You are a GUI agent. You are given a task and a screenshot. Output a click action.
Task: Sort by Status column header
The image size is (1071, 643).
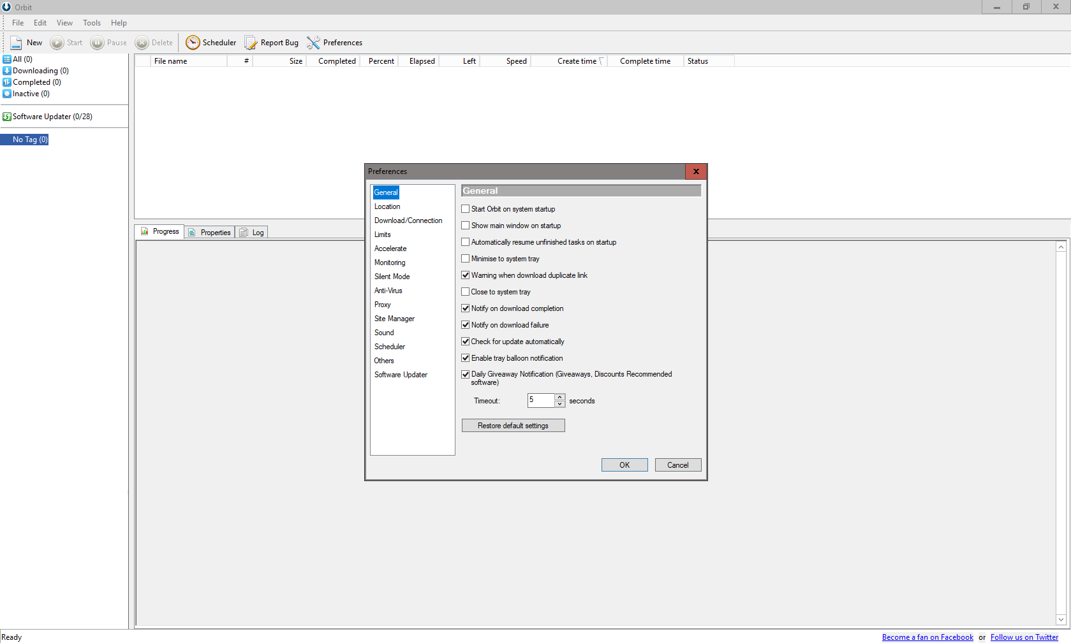709,61
